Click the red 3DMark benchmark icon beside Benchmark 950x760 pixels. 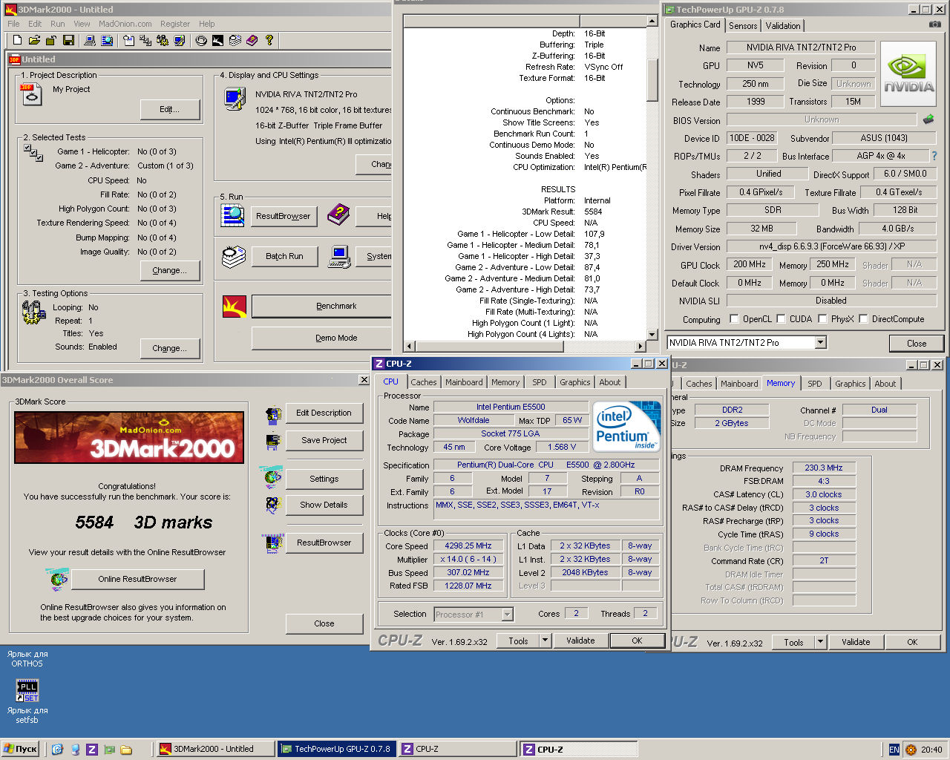click(x=235, y=306)
